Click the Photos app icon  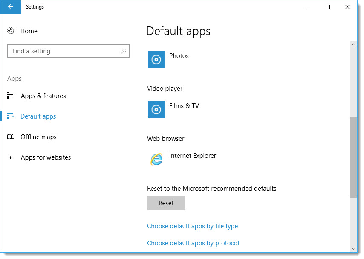point(156,59)
